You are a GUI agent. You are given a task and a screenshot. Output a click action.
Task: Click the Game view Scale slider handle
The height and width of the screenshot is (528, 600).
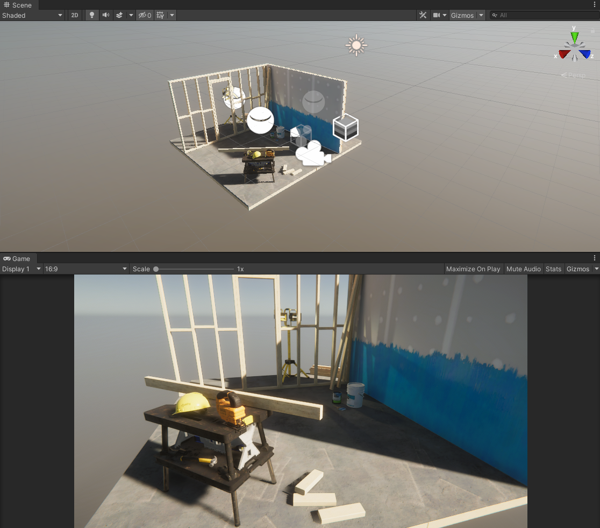pos(156,269)
